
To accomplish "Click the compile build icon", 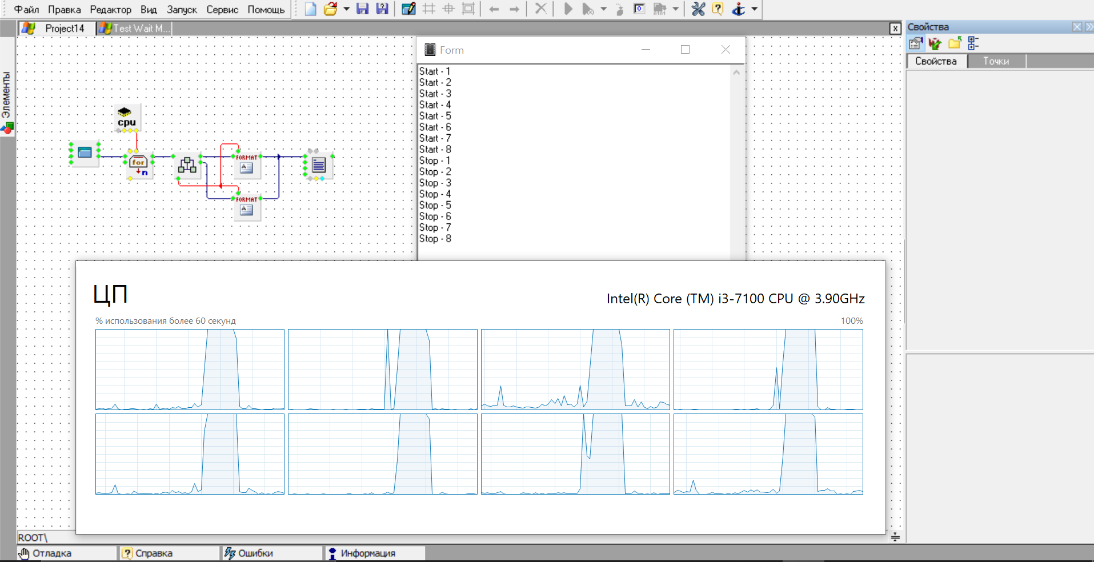I will point(660,9).
